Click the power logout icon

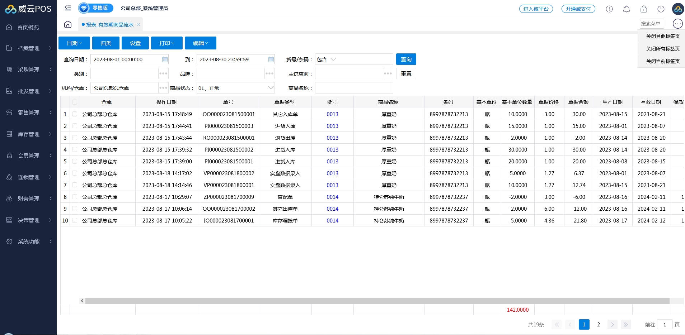click(x=661, y=9)
